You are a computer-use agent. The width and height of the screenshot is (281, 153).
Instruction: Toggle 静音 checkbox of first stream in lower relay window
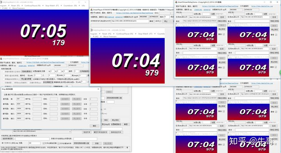tap(224, 111)
